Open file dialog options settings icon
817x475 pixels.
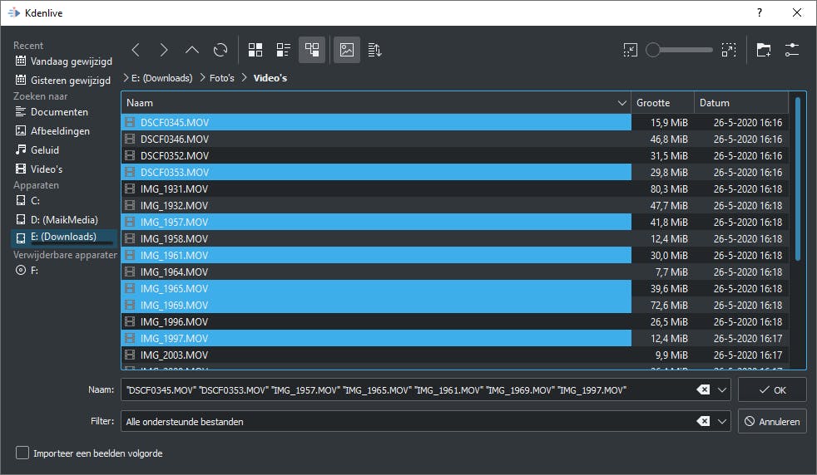(x=791, y=50)
